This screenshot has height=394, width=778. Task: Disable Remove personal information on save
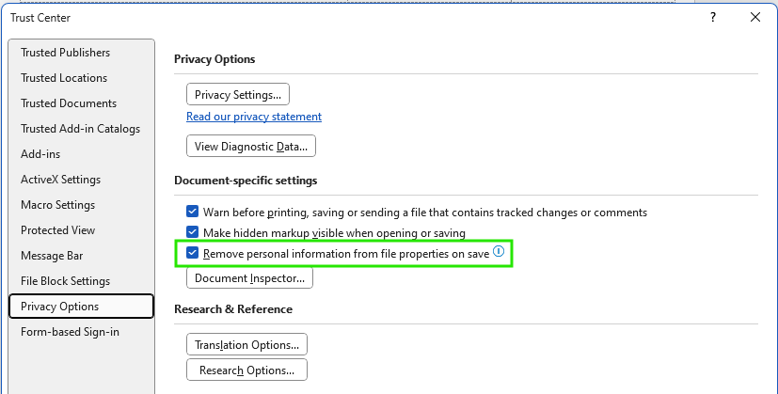193,254
